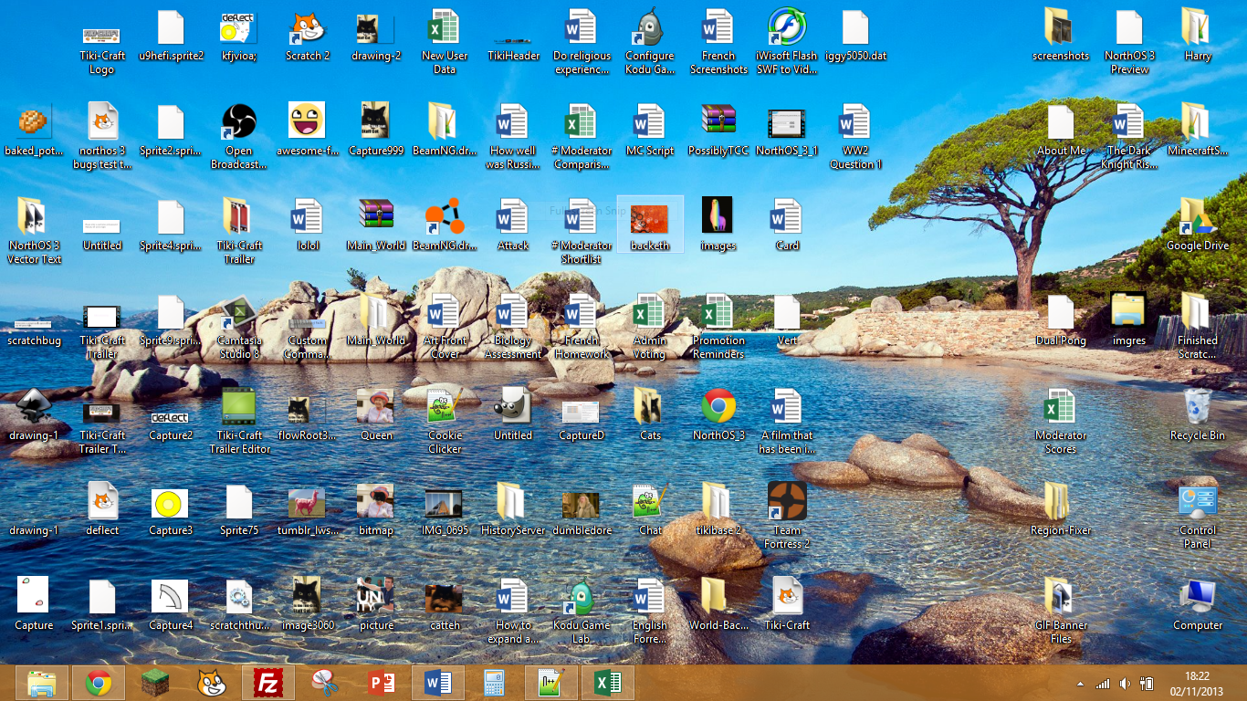The height and width of the screenshot is (701, 1247).
Task: Open File Explorer from the taskbar
Action: [x=41, y=683]
